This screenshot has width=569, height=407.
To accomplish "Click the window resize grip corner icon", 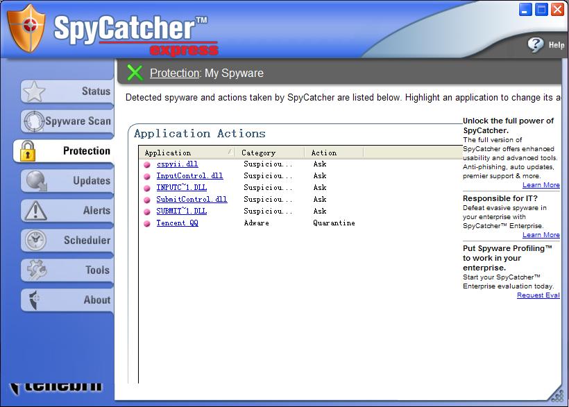I will (x=557, y=396).
